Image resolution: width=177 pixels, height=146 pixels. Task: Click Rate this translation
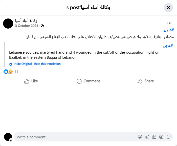point(48,64)
